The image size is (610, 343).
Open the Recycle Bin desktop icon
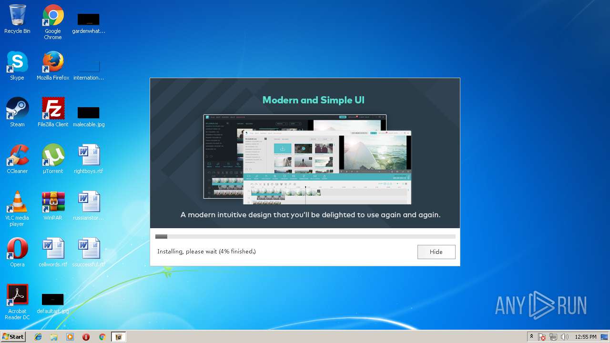(x=17, y=19)
